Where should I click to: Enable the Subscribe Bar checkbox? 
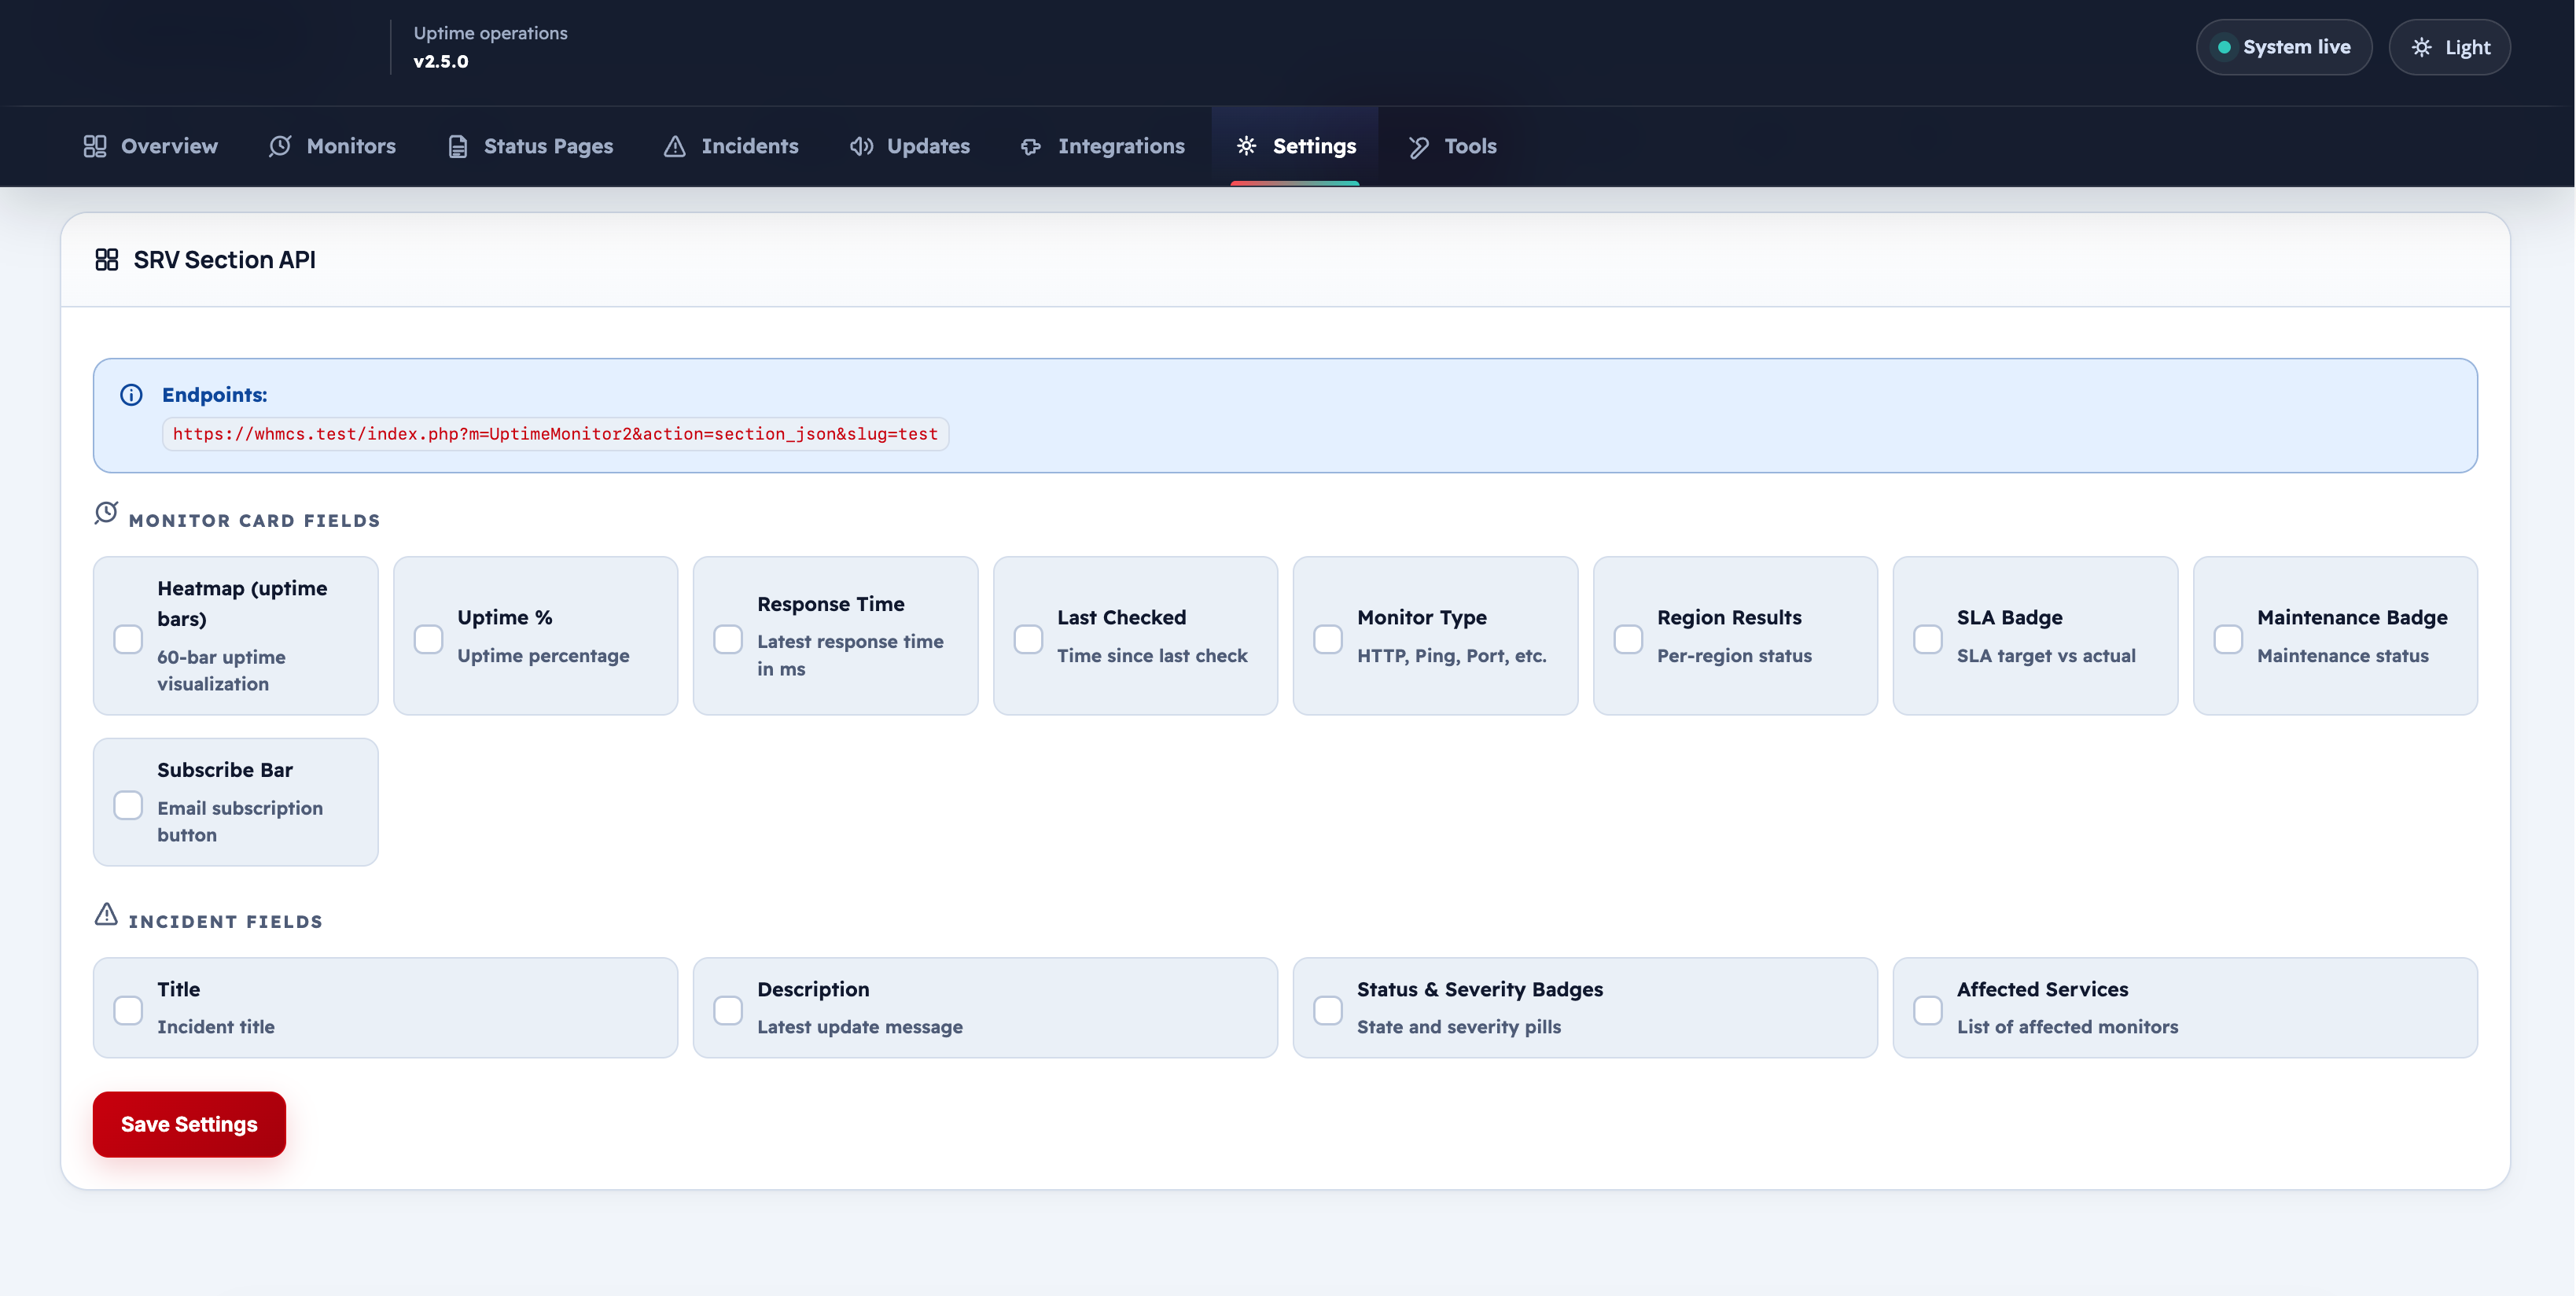click(x=128, y=805)
